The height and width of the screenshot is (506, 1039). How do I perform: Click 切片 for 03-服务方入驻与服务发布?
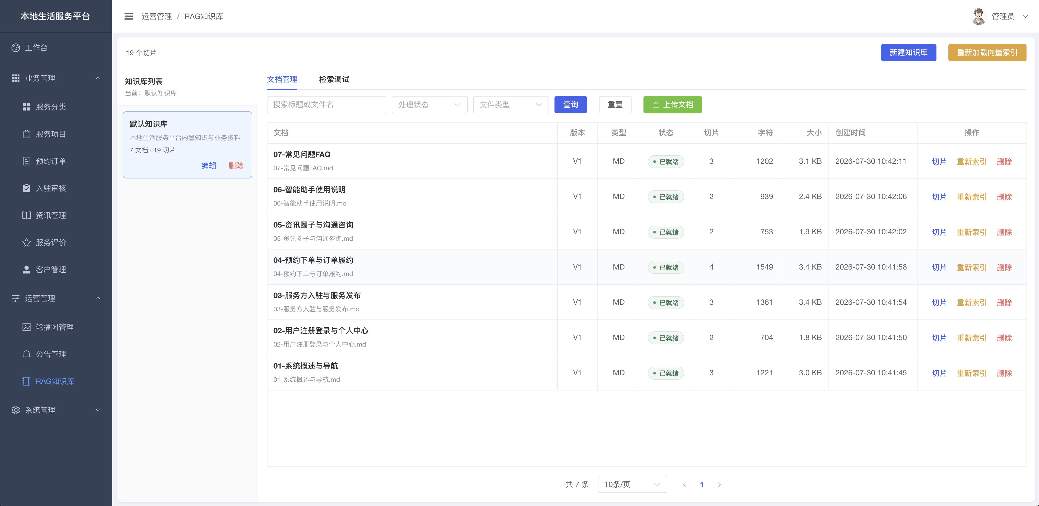coord(939,302)
